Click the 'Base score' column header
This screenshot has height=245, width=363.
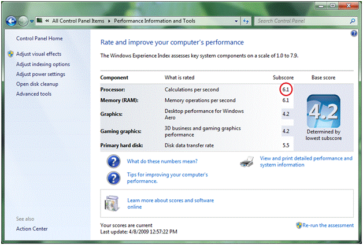coord(324,77)
